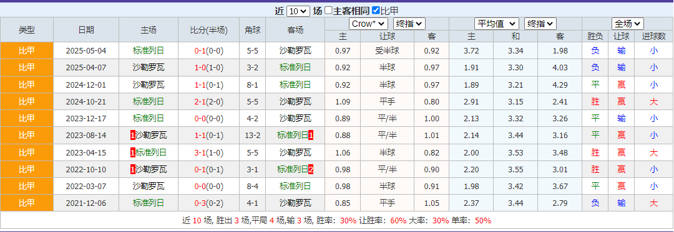The width and height of the screenshot is (674, 232).
Task: Open the 0-3(0-2) score of the 2021-12-06 match
Action: coord(208,204)
